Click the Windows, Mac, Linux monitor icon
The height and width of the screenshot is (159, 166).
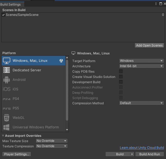point(7,60)
